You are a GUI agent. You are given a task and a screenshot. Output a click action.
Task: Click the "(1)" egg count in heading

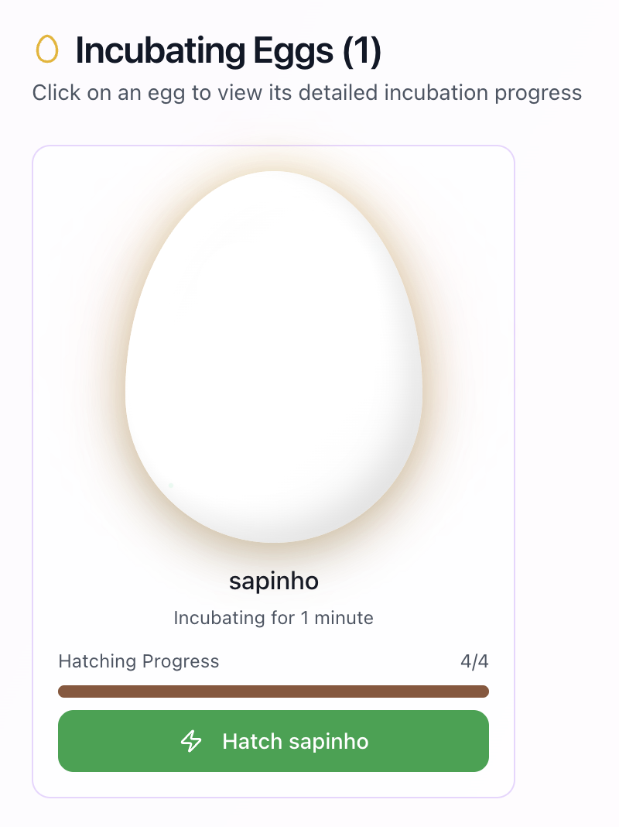click(x=362, y=51)
